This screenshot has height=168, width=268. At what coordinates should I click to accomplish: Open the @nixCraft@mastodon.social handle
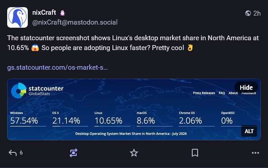coord(75,22)
